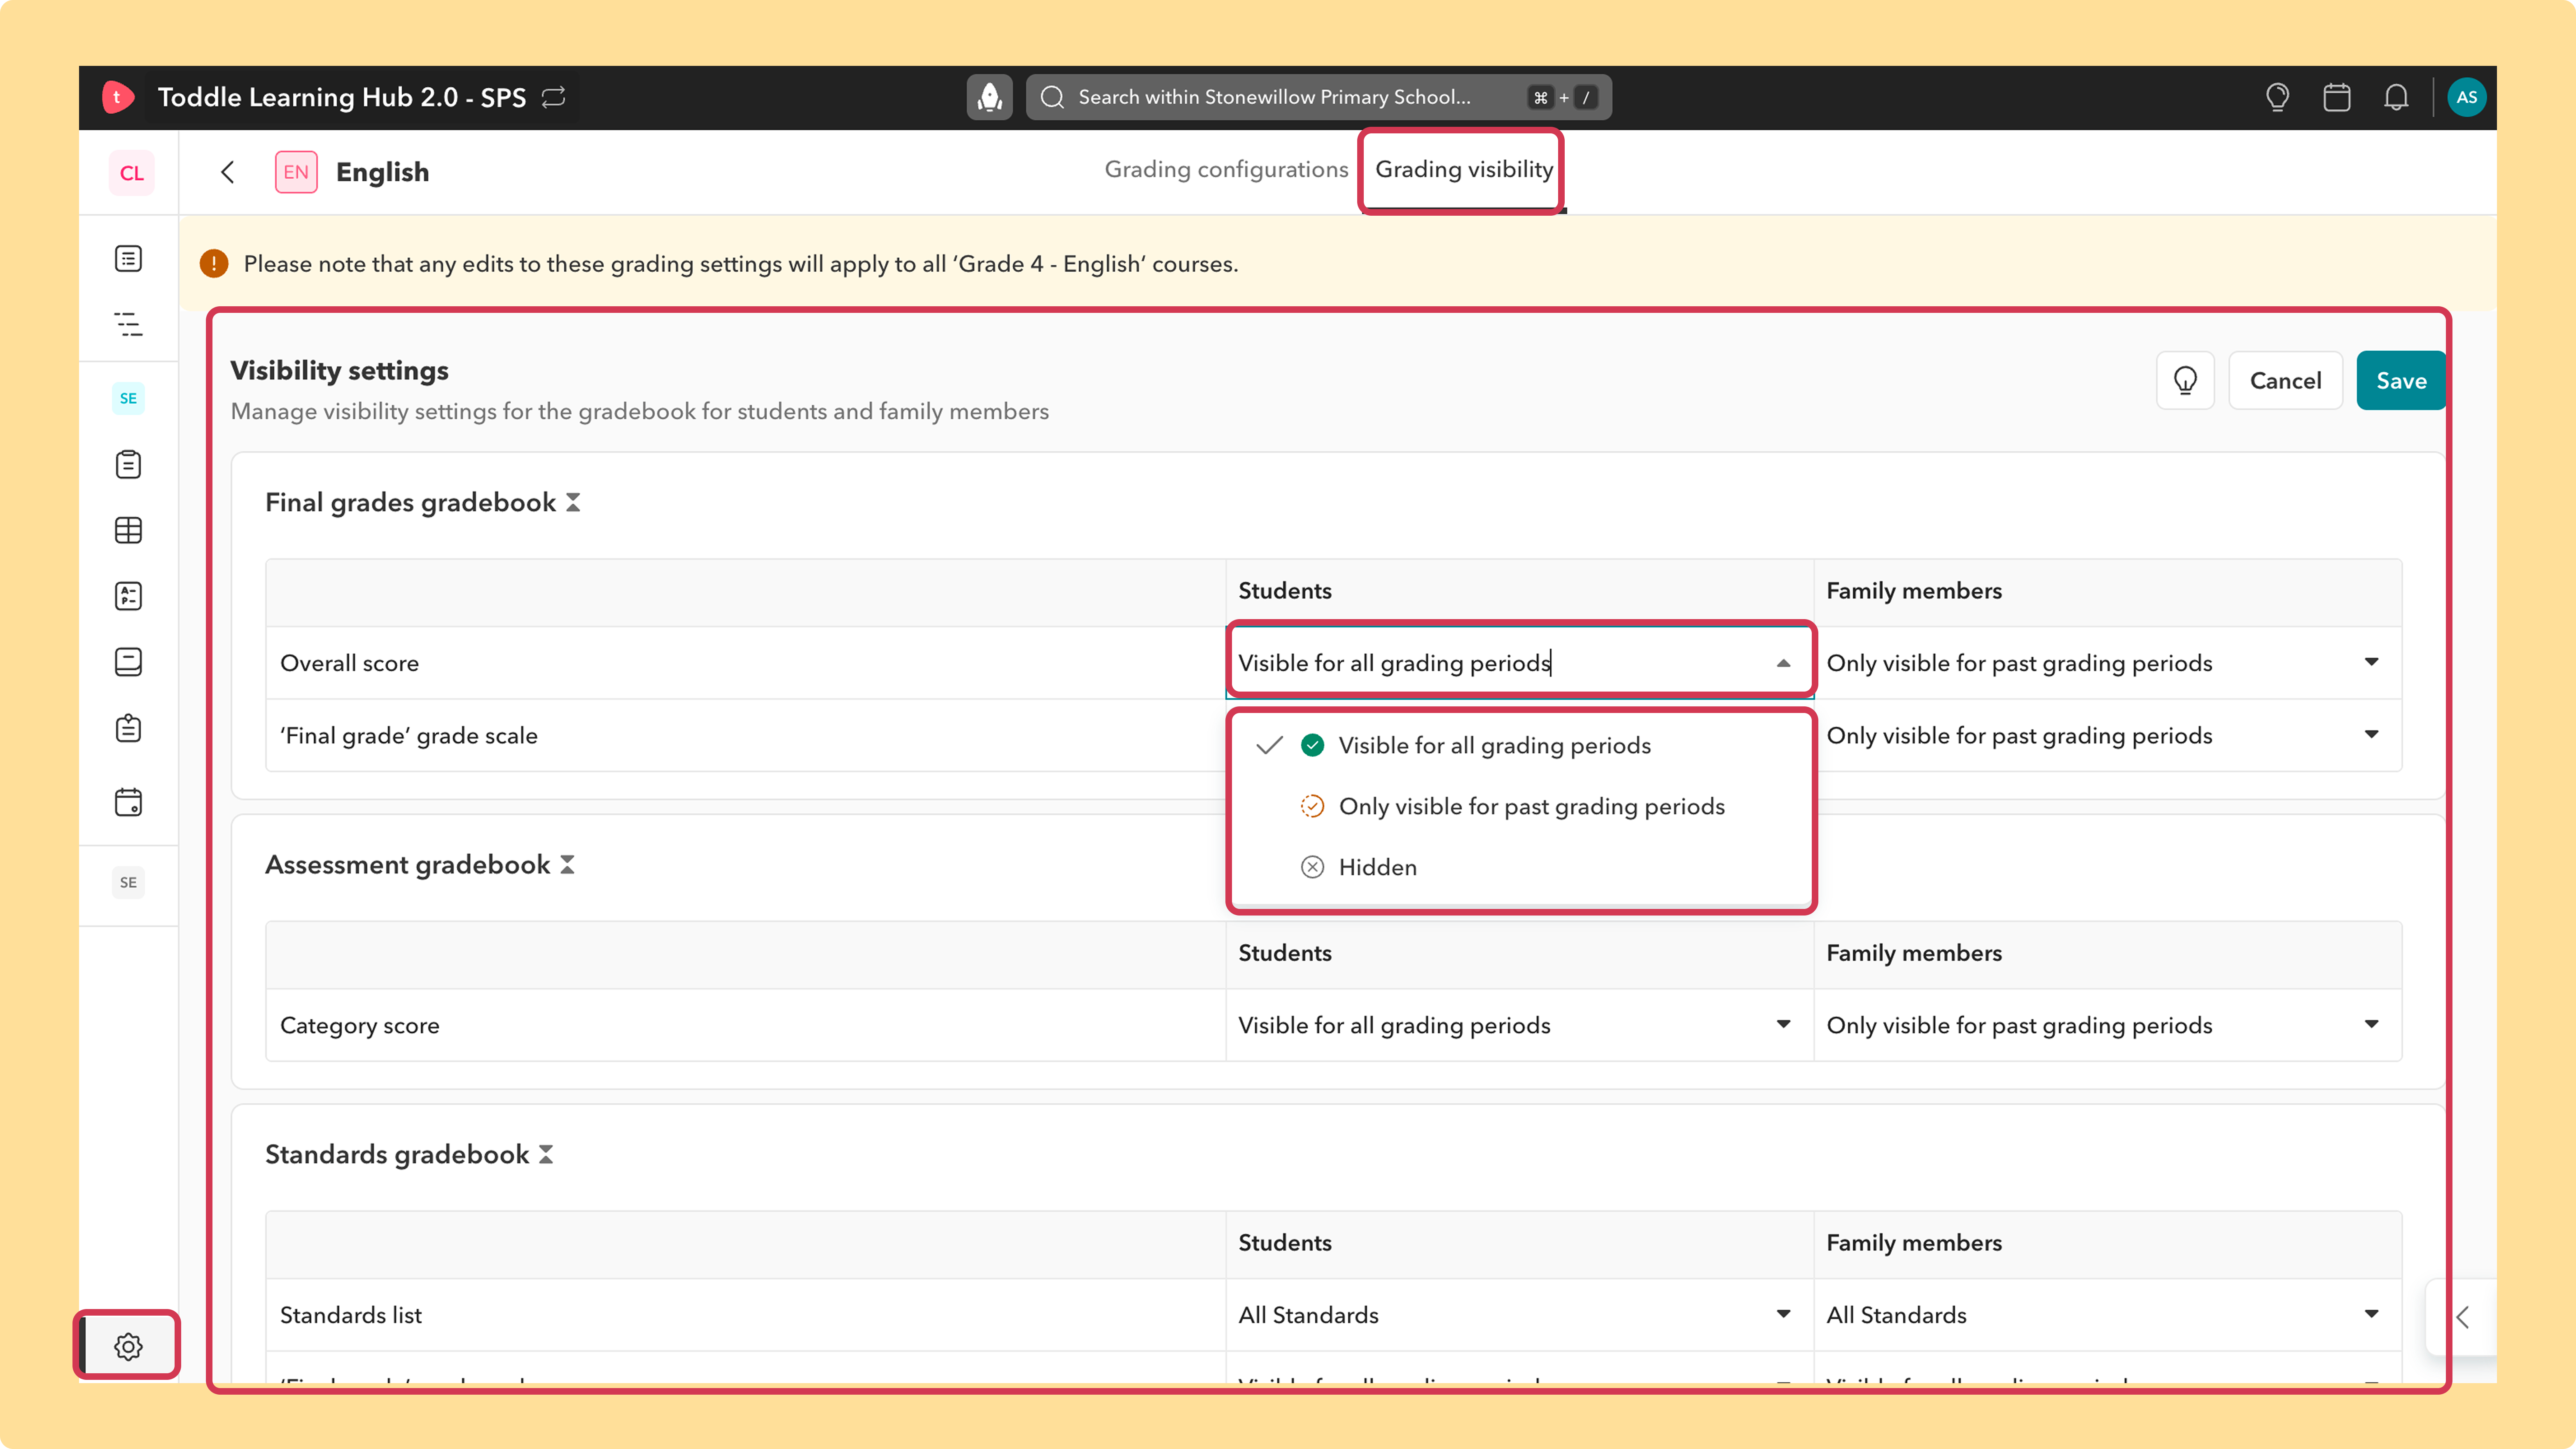This screenshot has height=1449, width=2576.
Task: Go back using the arrow beside English
Action: pos(228,172)
